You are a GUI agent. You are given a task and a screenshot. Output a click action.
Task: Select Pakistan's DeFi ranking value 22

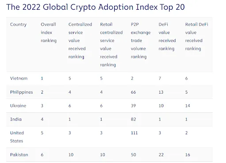coord(161,155)
